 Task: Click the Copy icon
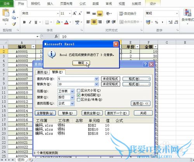pos(14,17)
